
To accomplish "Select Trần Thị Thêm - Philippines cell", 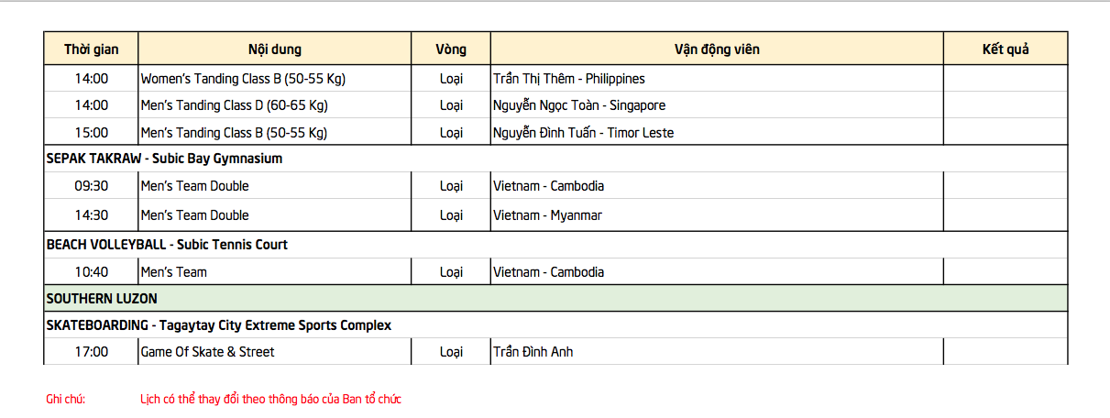I will coord(717,78).
